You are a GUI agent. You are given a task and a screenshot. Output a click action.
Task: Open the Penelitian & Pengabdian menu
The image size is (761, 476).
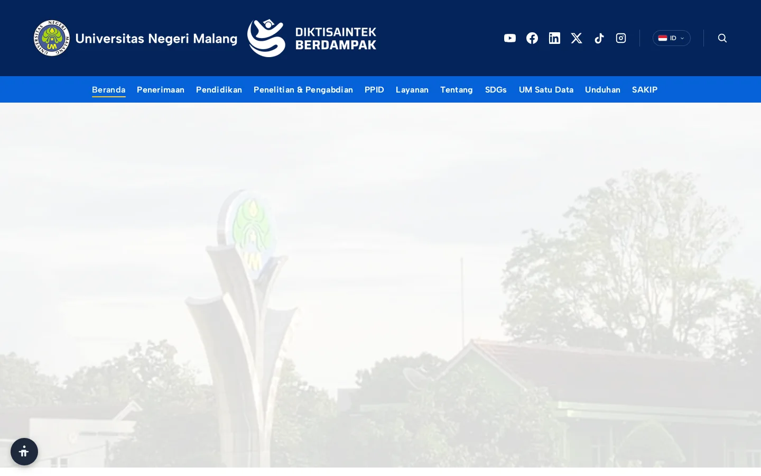303,89
